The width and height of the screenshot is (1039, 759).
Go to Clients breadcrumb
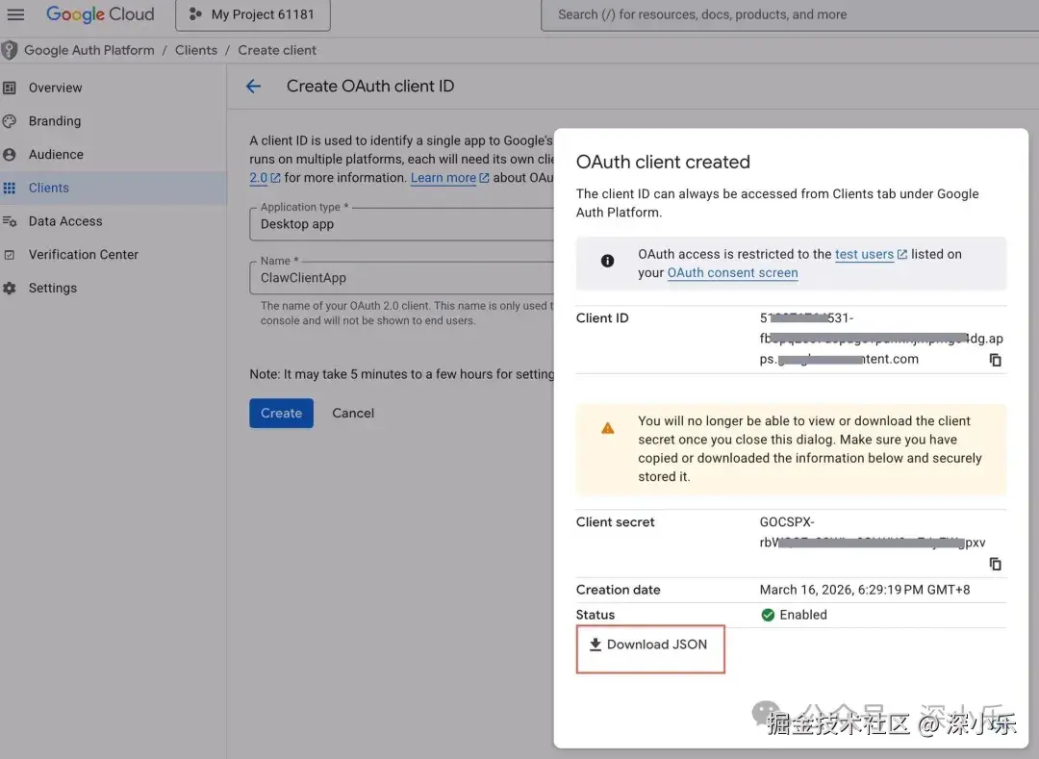(196, 50)
